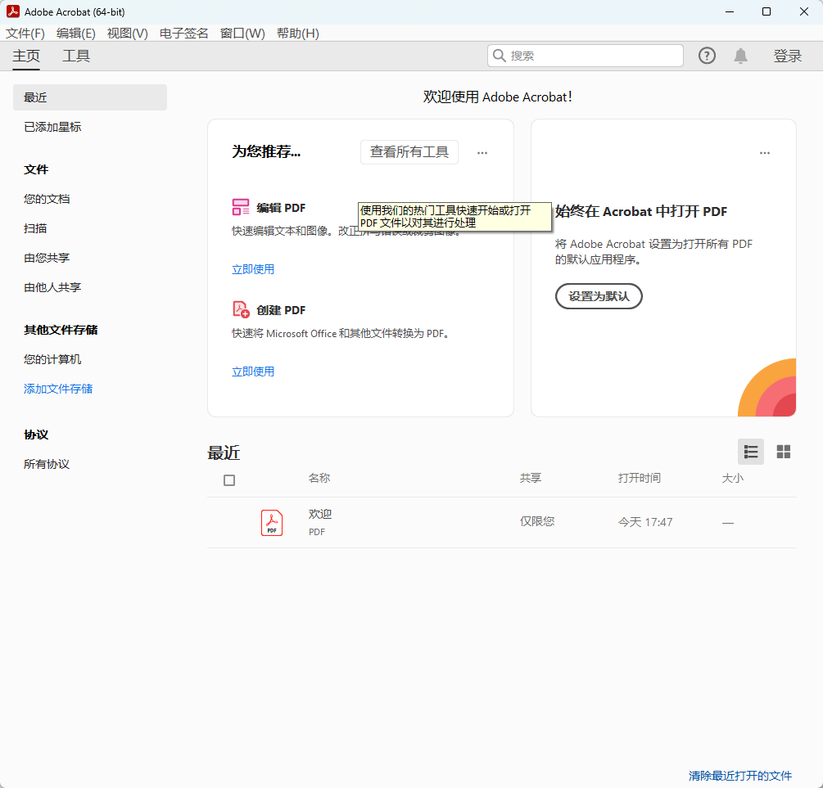The height and width of the screenshot is (788, 823).
Task: Click into the 搜索 input field
Action: click(x=586, y=56)
